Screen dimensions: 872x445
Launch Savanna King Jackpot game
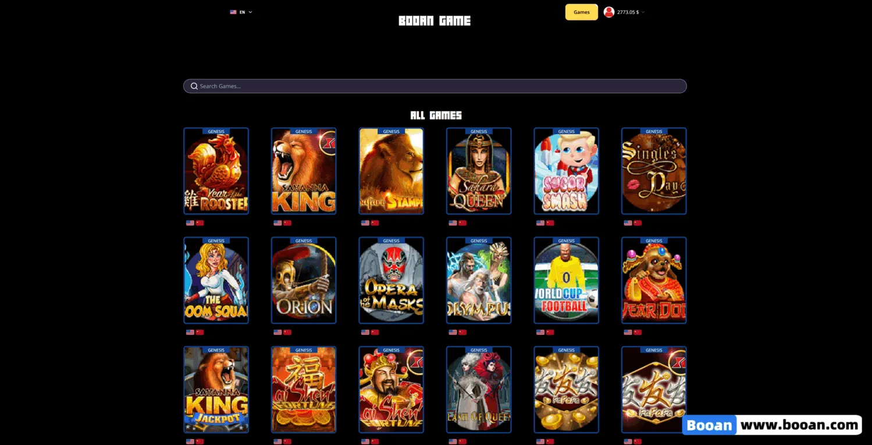coord(216,390)
